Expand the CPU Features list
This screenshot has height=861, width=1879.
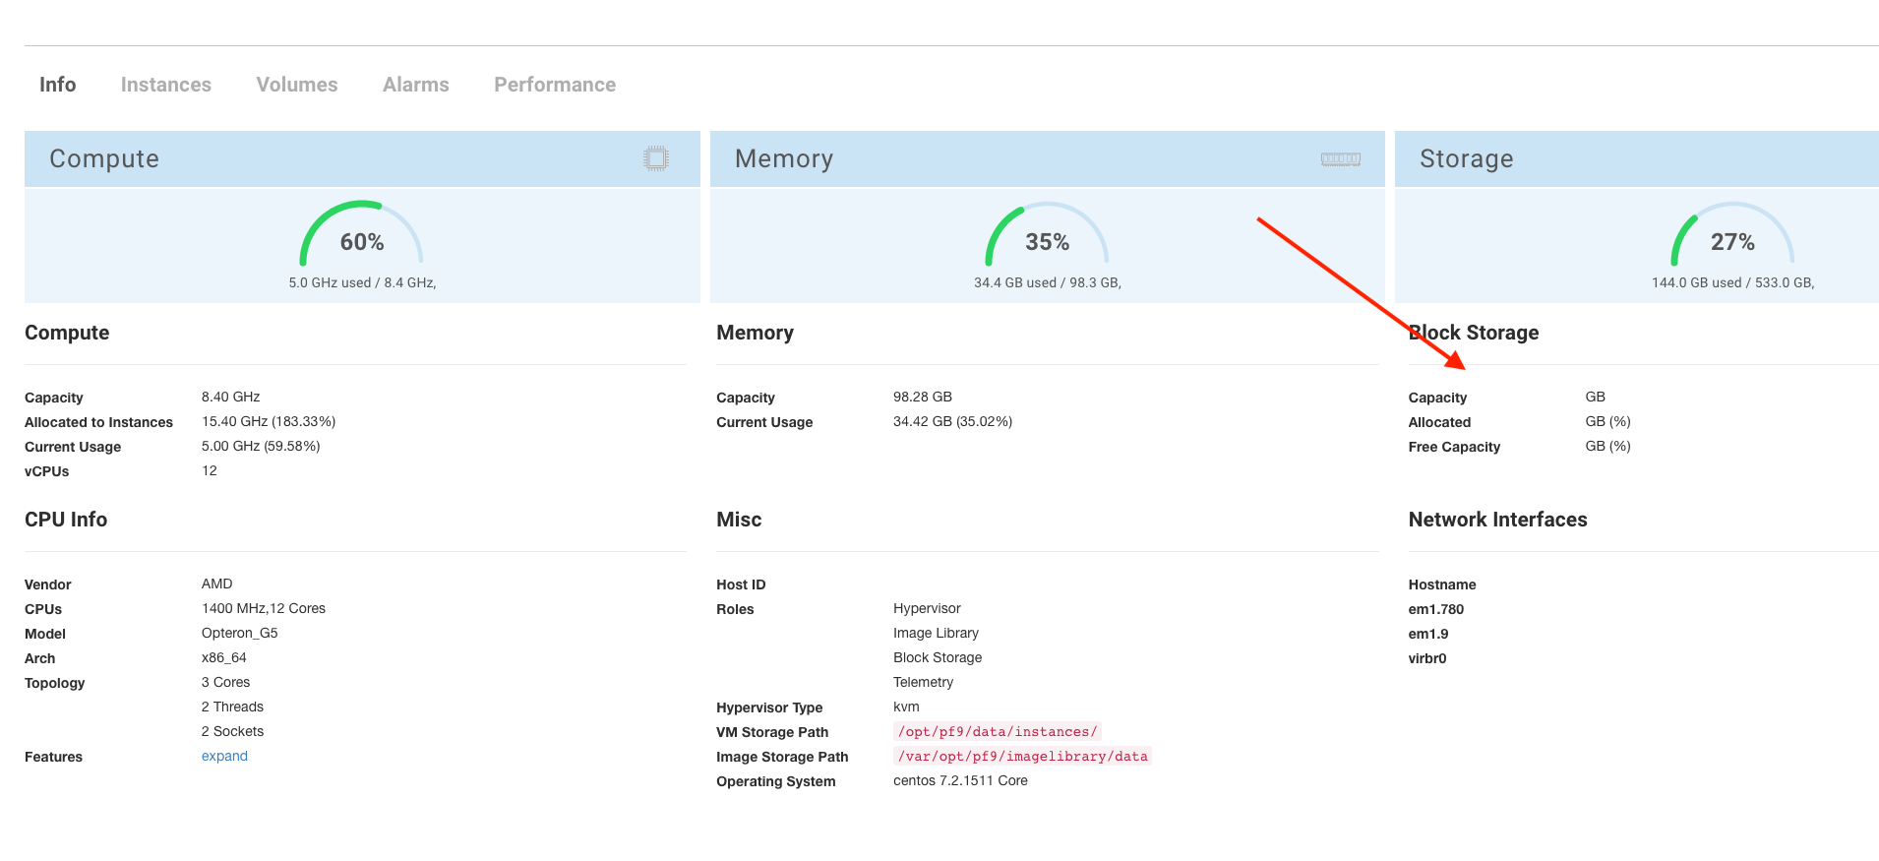pos(224,756)
